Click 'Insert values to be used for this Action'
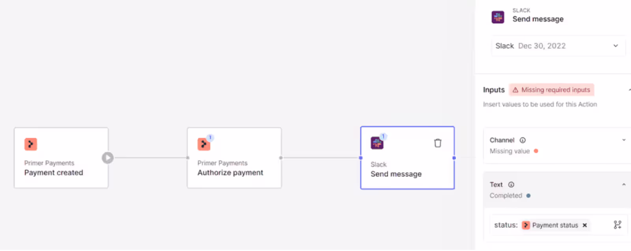The height and width of the screenshot is (251, 631). point(540,104)
